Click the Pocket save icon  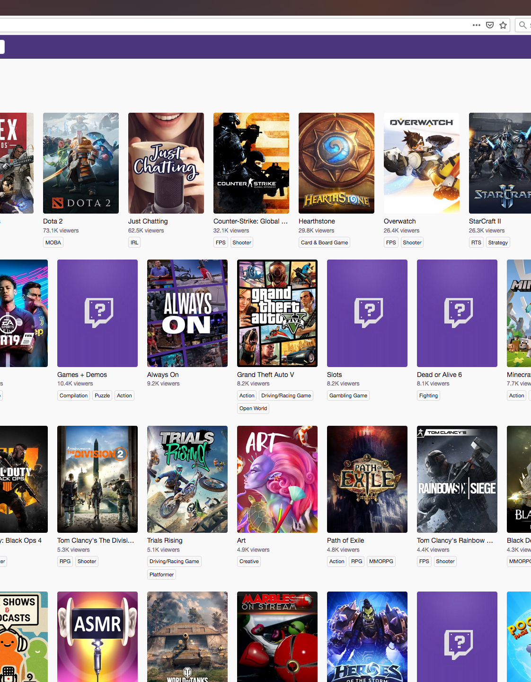point(490,25)
